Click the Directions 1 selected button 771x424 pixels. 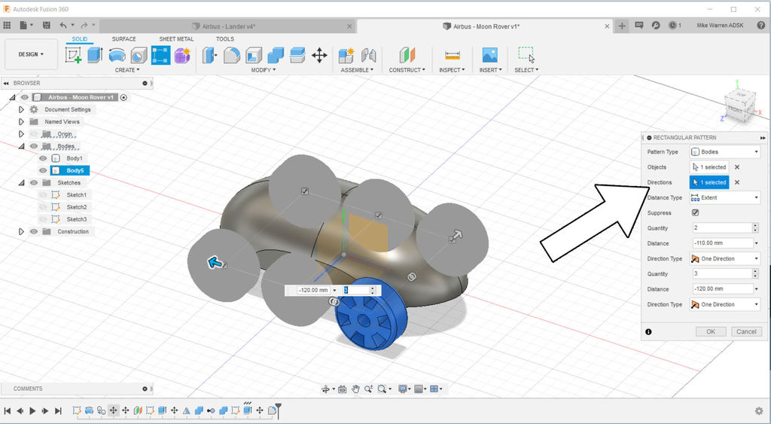[709, 182]
